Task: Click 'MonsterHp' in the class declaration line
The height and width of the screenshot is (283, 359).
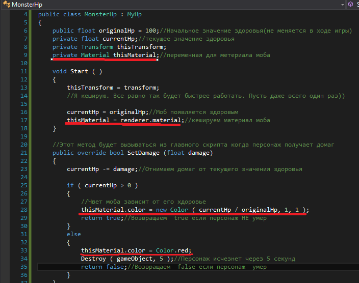Action: [x=100, y=14]
